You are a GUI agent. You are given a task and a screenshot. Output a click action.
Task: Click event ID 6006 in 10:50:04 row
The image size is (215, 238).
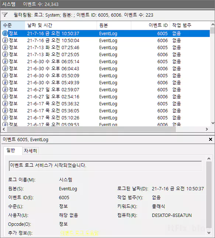(162, 41)
